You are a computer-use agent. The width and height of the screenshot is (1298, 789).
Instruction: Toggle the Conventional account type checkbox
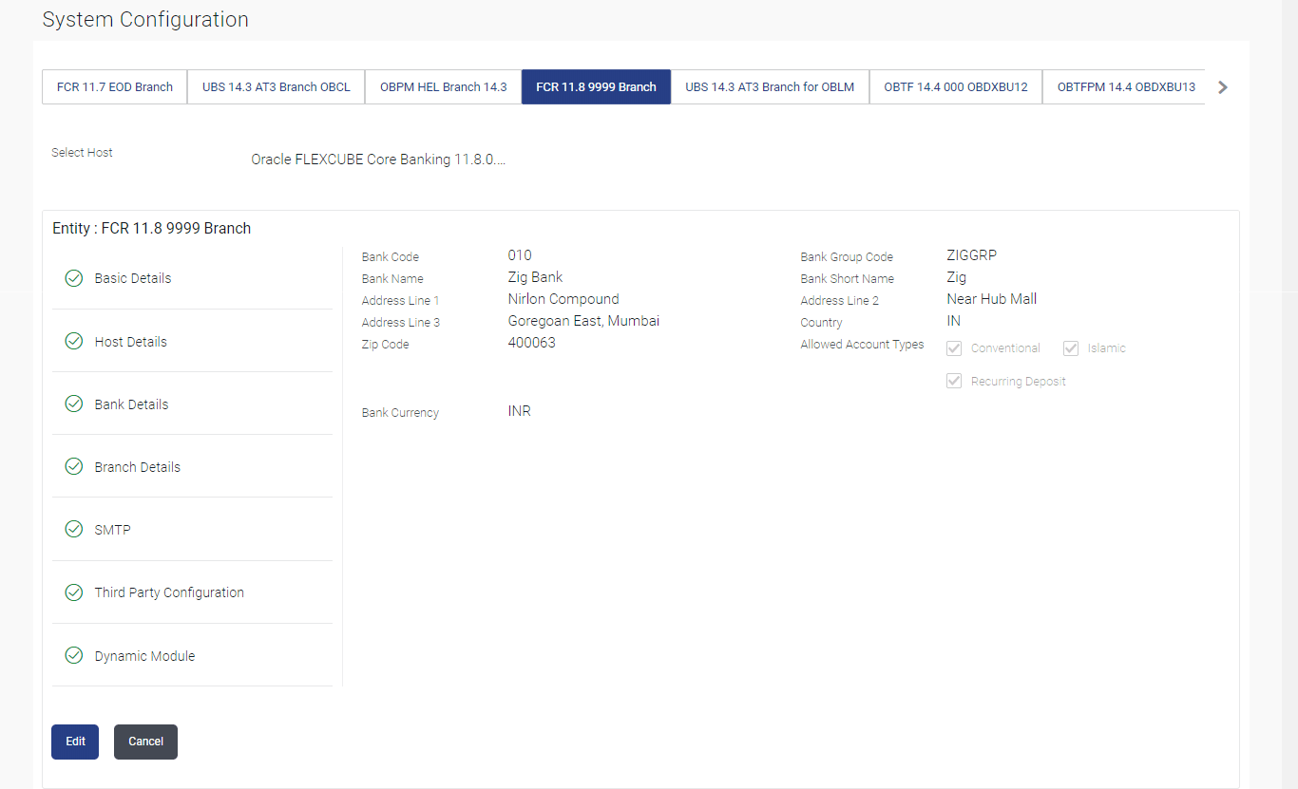(x=955, y=348)
